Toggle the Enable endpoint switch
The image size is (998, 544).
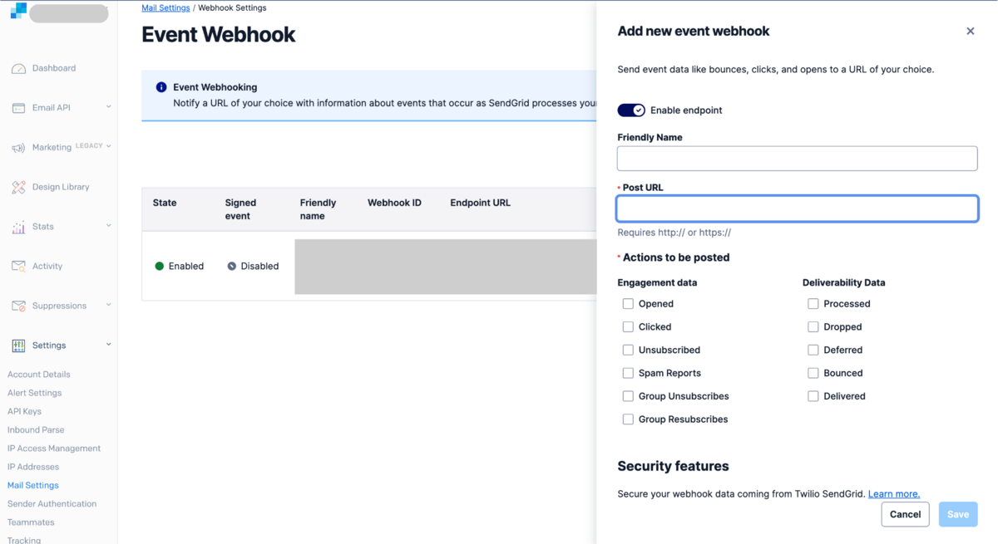pos(630,110)
